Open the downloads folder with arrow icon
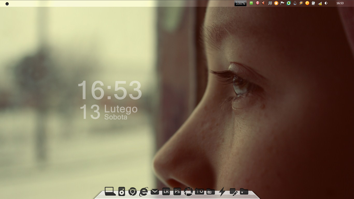The height and width of the screenshot is (199, 354). [244, 192]
